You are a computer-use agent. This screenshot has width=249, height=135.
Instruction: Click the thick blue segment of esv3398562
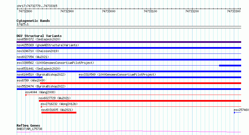230,66
